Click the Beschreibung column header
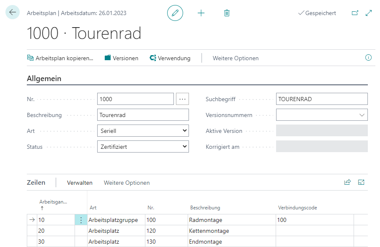This screenshot has width=380, height=247. [205, 208]
